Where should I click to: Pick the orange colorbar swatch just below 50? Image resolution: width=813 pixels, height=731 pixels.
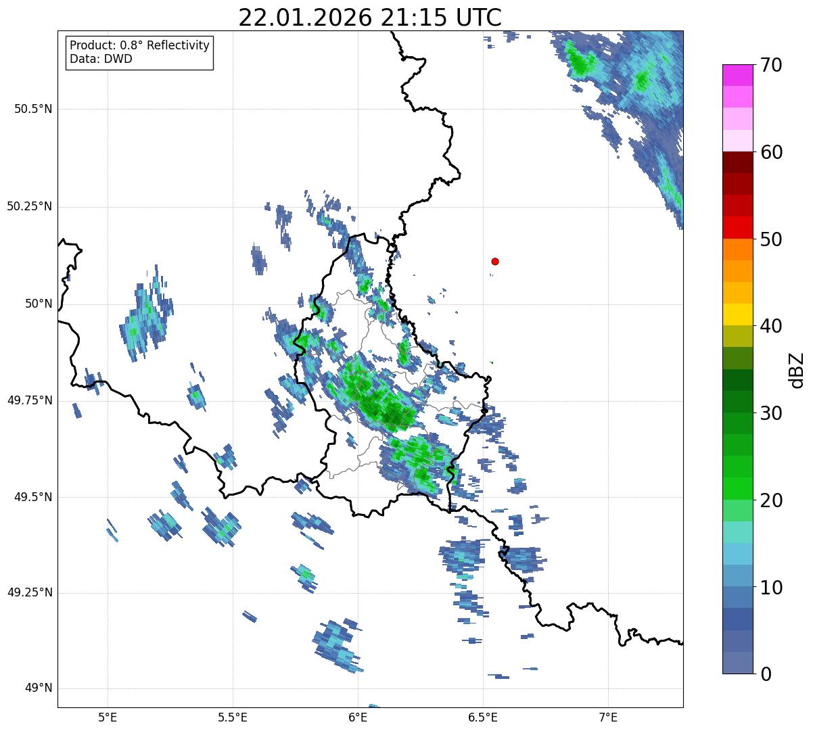tap(737, 250)
